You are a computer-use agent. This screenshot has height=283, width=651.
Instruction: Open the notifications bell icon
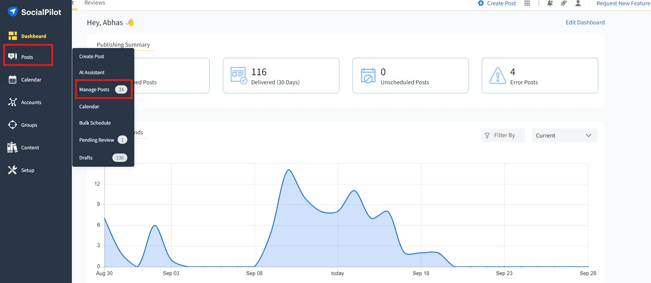550,3
